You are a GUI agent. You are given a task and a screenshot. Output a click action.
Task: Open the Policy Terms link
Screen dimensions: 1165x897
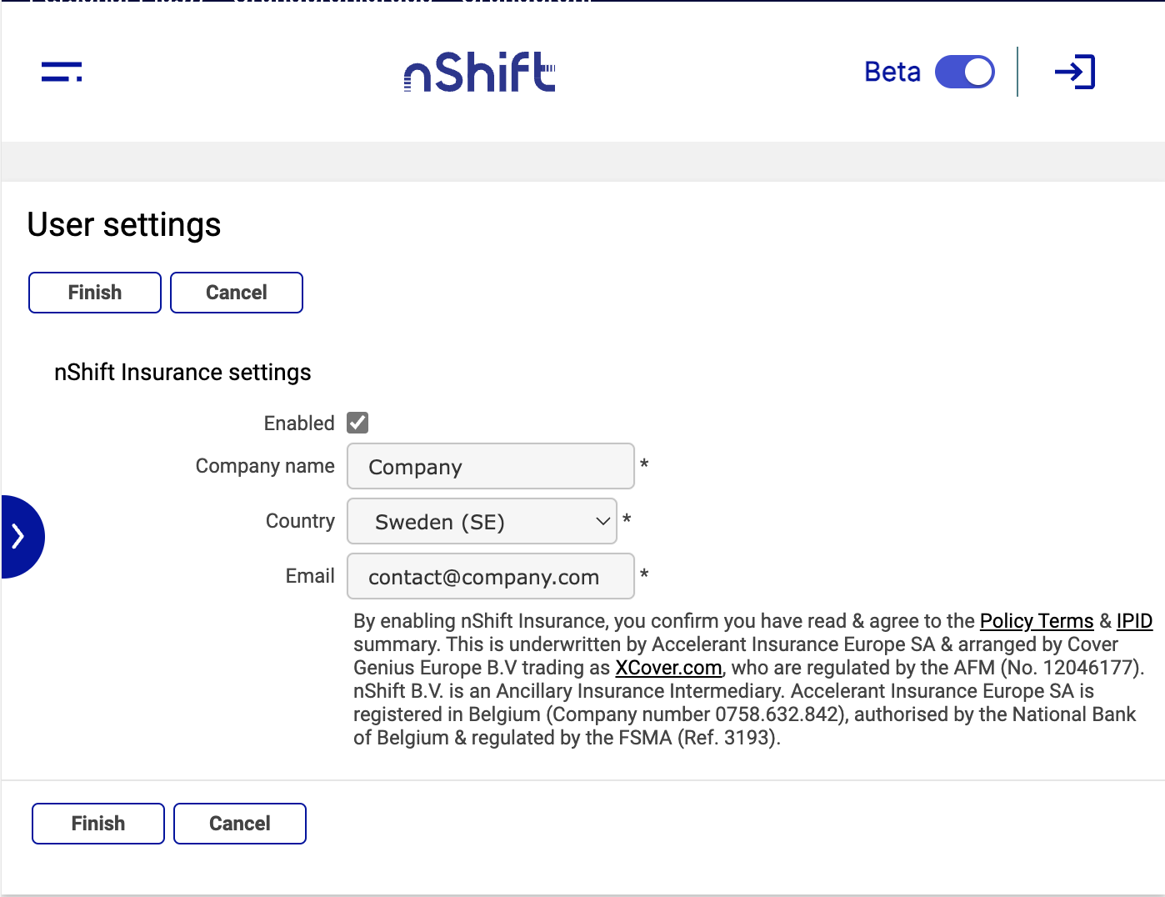1037,621
